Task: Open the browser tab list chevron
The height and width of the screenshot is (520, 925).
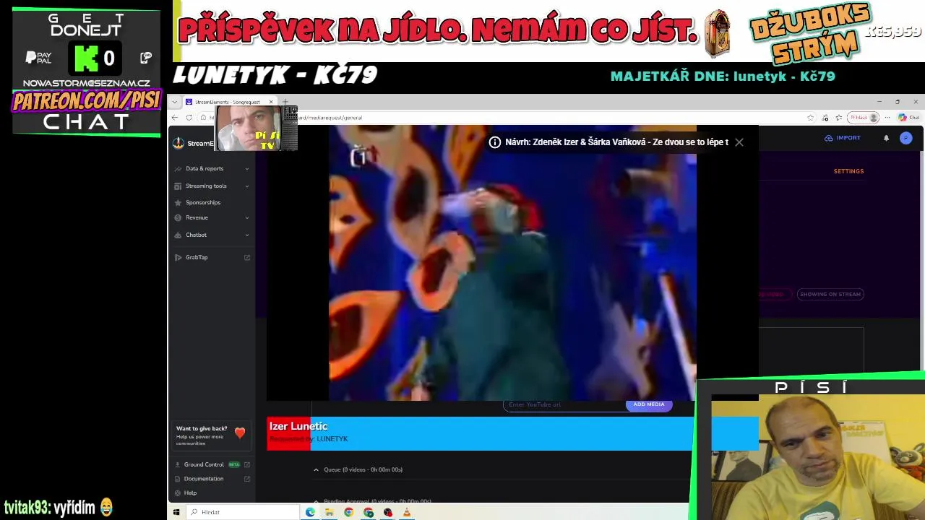Action: tap(174, 102)
